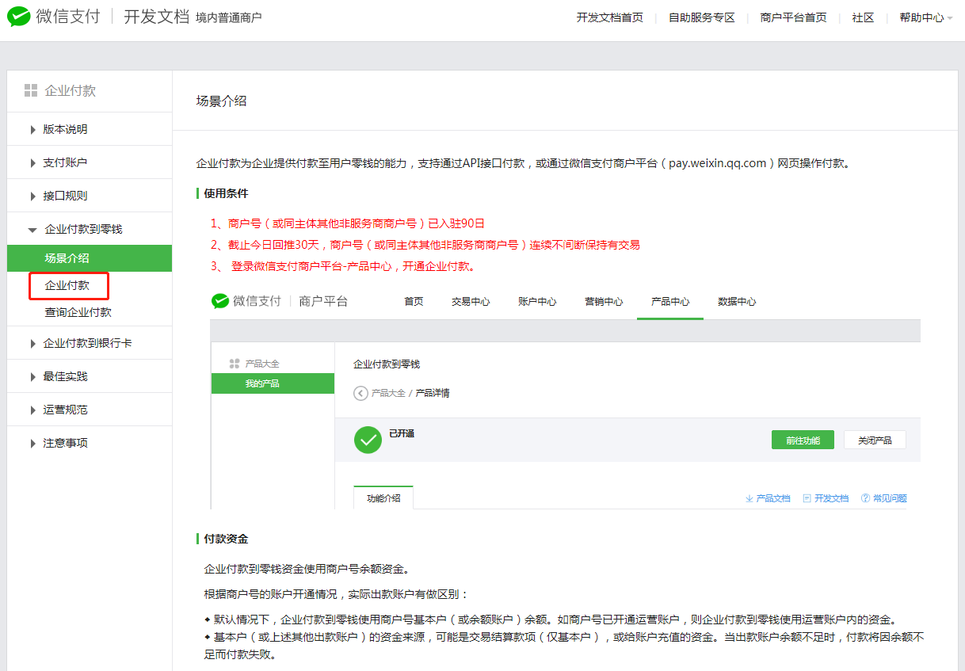
Task: Select the green 我的产品 item in the embedded sidebar
Action: (x=273, y=383)
